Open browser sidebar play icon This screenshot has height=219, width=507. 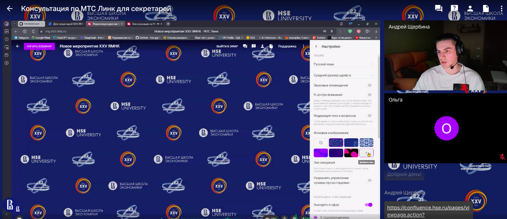coord(6,63)
